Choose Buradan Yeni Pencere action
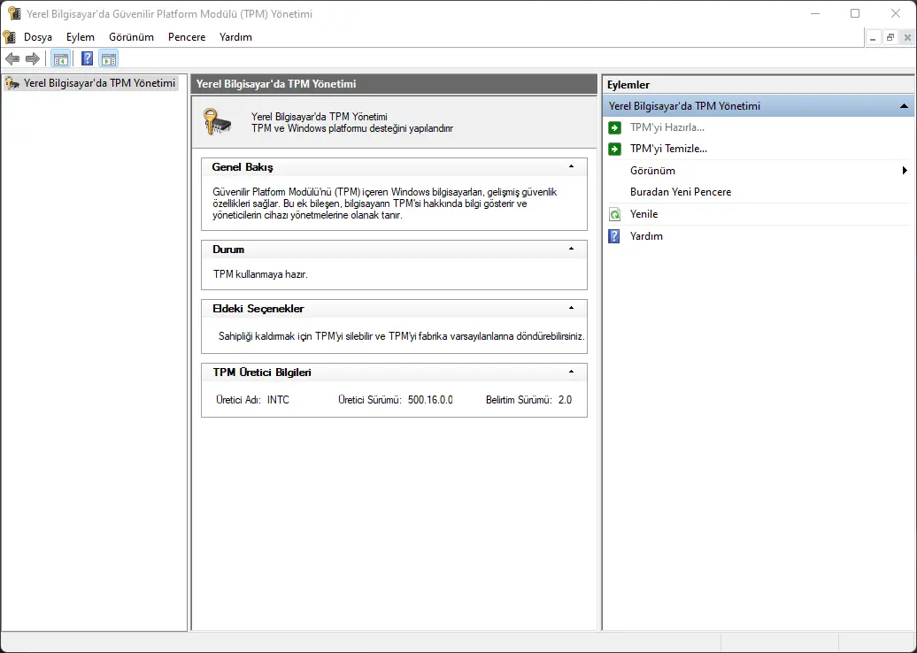This screenshot has height=653, width=917. (681, 192)
